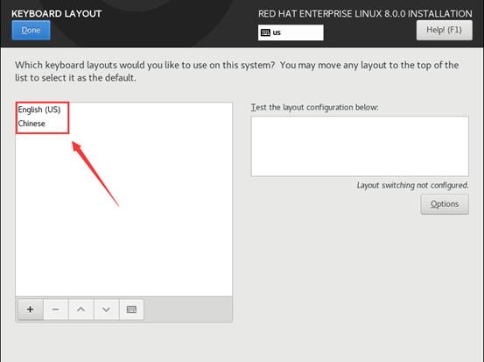Viewport: 484px width, 362px height.
Task: Click the blue Done button
Action: tap(31, 30)
